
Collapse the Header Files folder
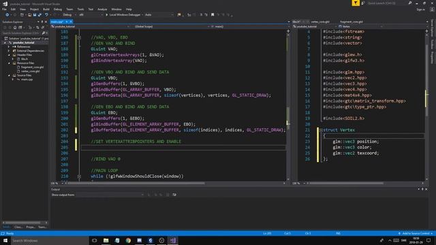pos(9,55)
